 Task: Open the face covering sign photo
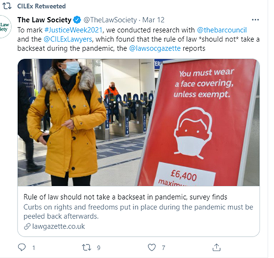point(138,122)
